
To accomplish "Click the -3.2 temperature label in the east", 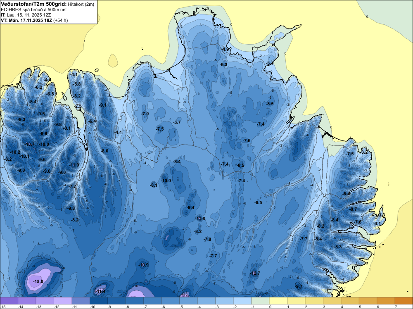I will 364,152.
